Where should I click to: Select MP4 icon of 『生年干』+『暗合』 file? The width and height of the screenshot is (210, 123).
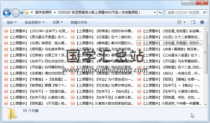coord(139,85)
